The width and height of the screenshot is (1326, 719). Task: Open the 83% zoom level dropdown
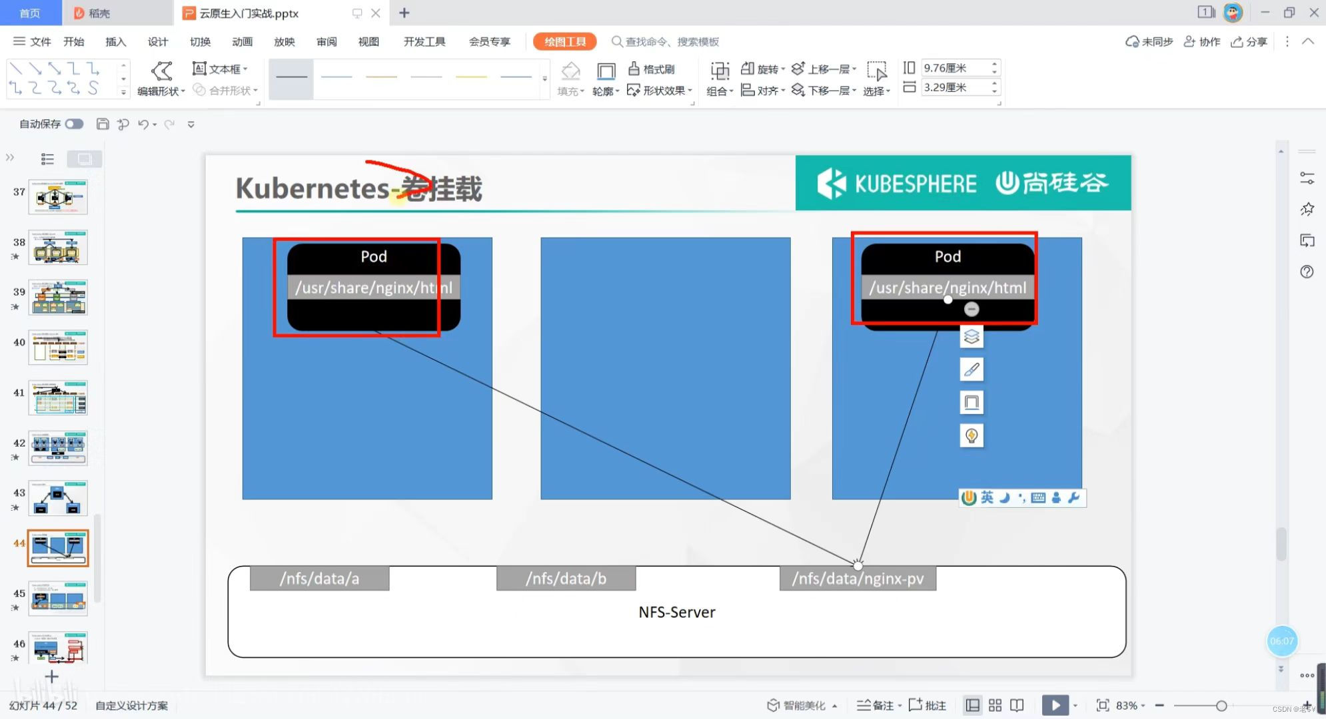tap(1131, 705)
